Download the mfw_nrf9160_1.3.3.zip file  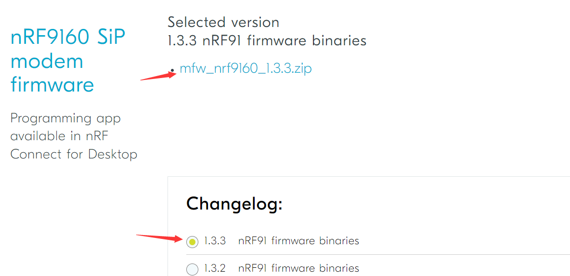tap(246, 68)
